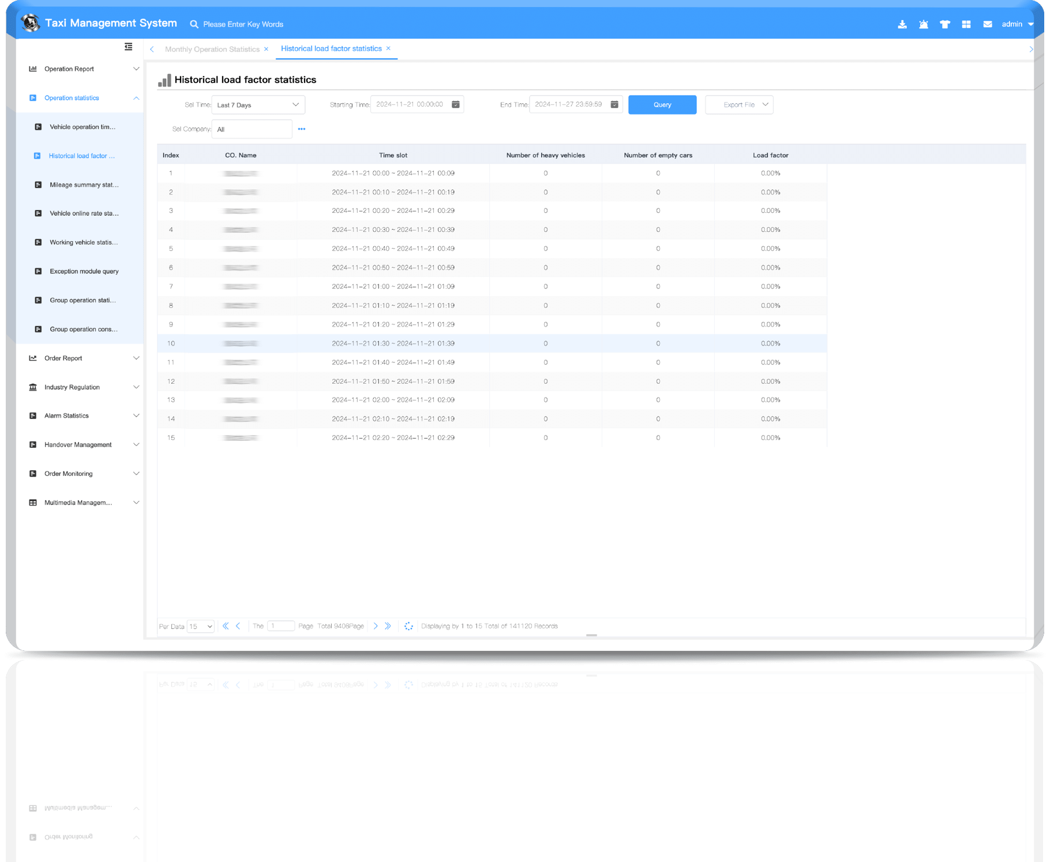Click the refresh icon in the pagination bar

tap(408, 626)
